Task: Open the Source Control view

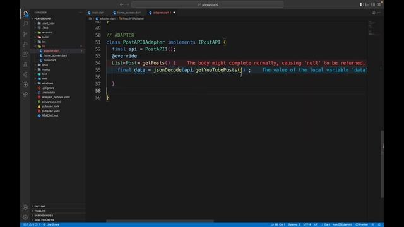Action: 25,34
